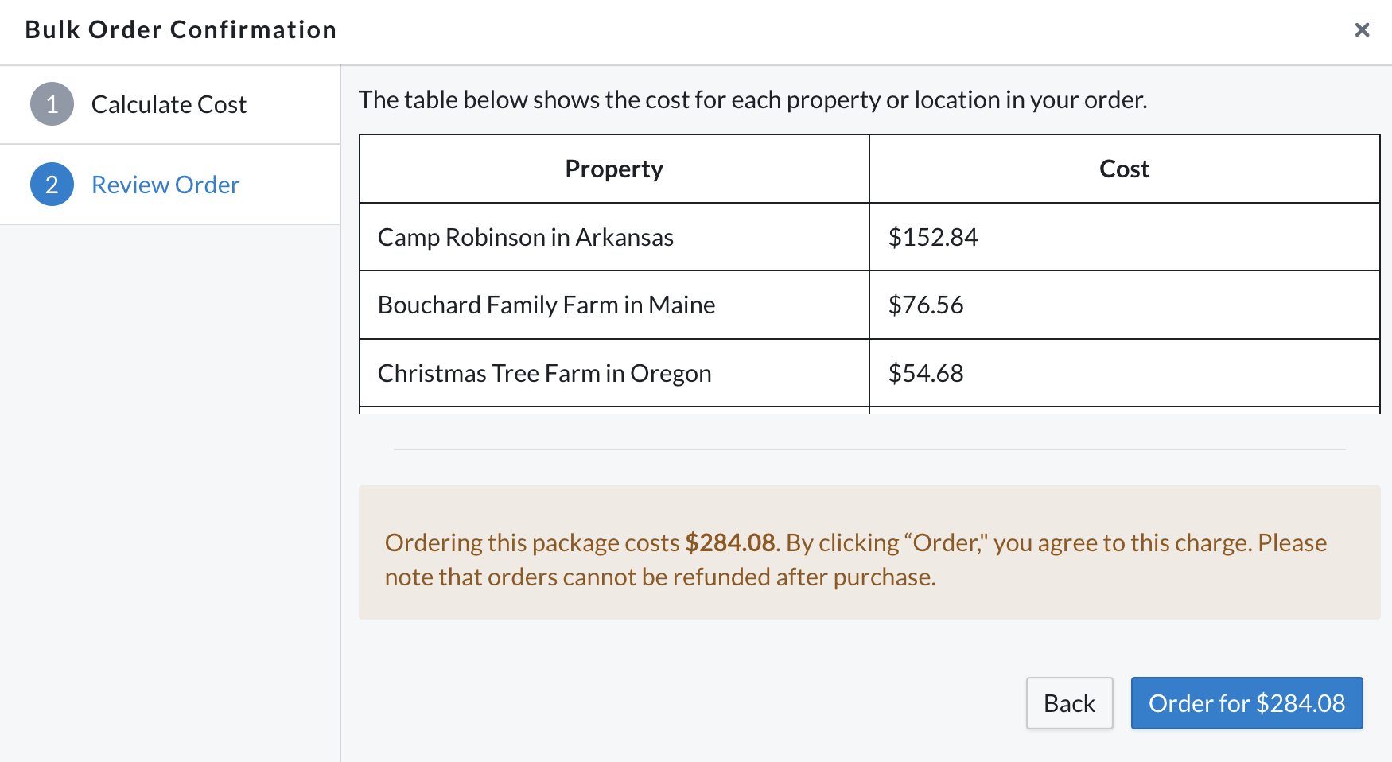Viewport: 1392px width, 762px height.
Task: Select the Bouchard Family Farm in Maine row
Action: coord(869,305)
